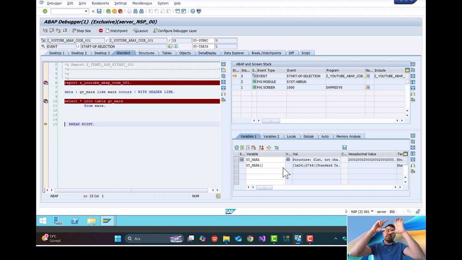Click the delete trash icon in Variables toolbar
Screen dimensions: 462x260
click(x=236, y=148)
